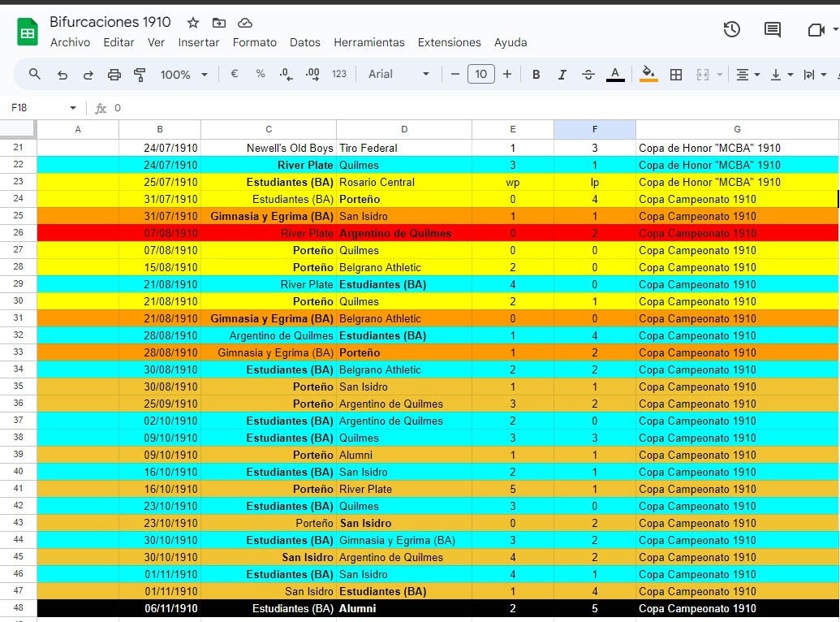The image size is (840, 622).
Task: Select column F header
Action: (x=595, y=129)
